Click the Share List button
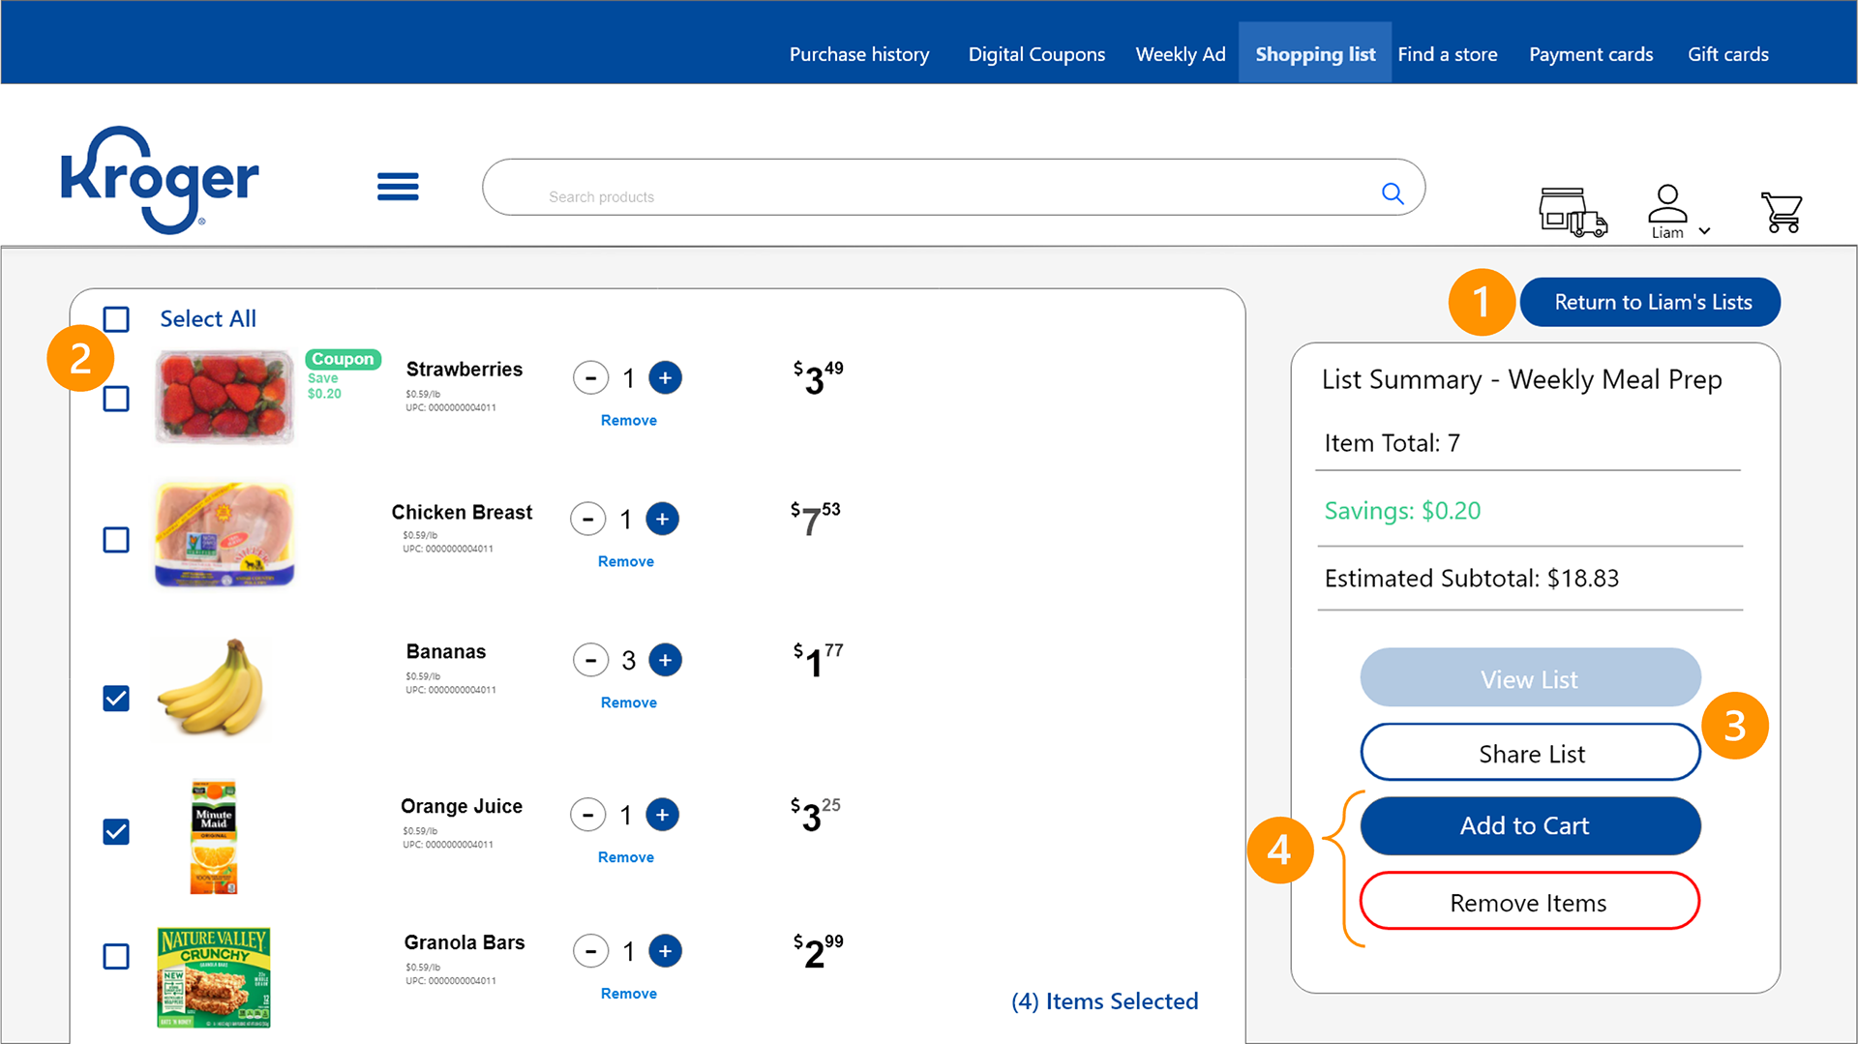Image resolution: width=1858 pixels, height=1044 pixels. 1530,753
